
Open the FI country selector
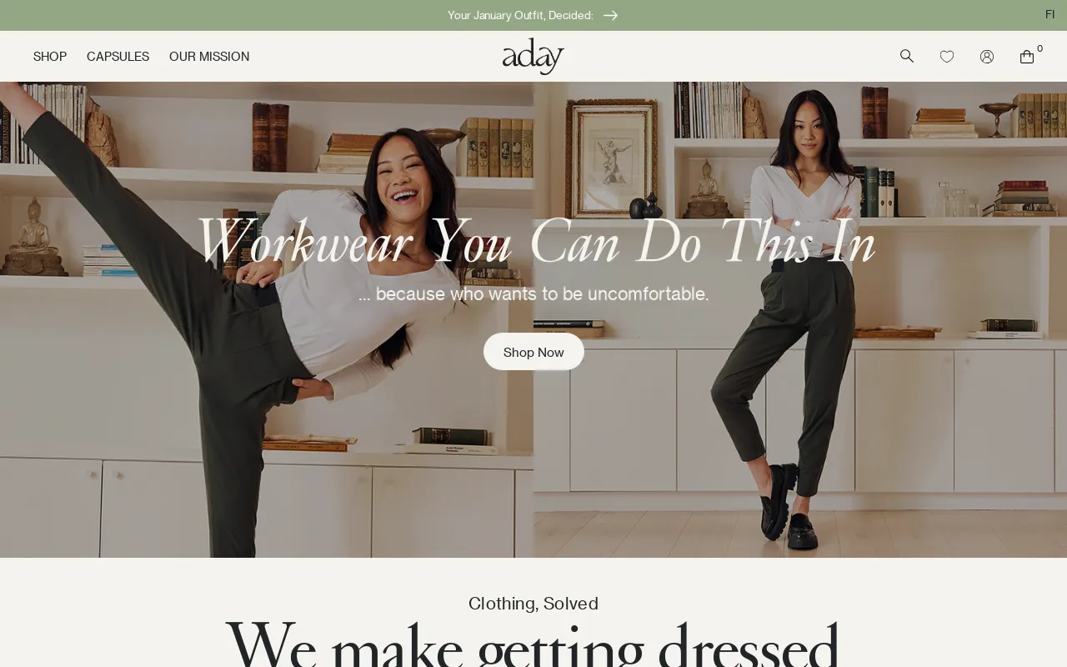click(1049, 14)
